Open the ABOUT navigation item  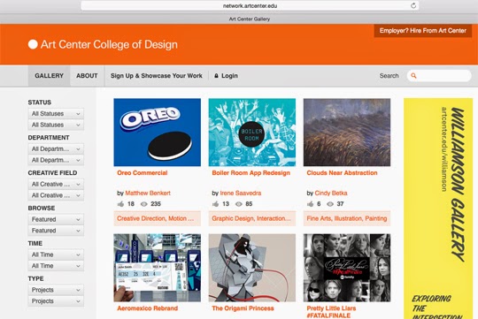coord(87,76)
